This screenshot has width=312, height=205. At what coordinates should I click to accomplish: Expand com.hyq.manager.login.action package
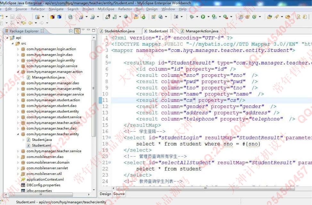tap(18, 49)
